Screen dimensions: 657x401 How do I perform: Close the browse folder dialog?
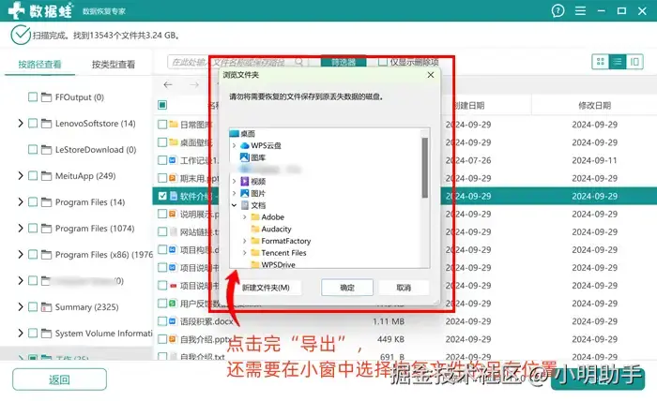coord(431,75)
